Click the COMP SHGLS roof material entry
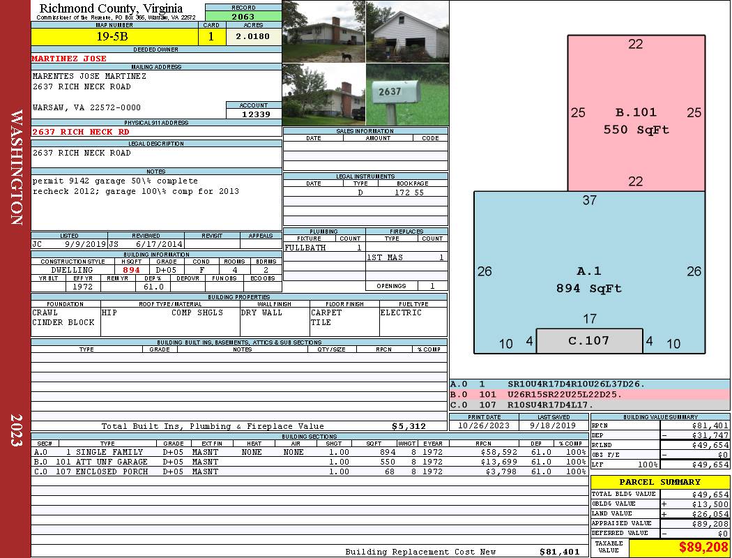Image resolution: width=732 pixels, height=558 pixels. pyautogui.click(x=197, y=313)
